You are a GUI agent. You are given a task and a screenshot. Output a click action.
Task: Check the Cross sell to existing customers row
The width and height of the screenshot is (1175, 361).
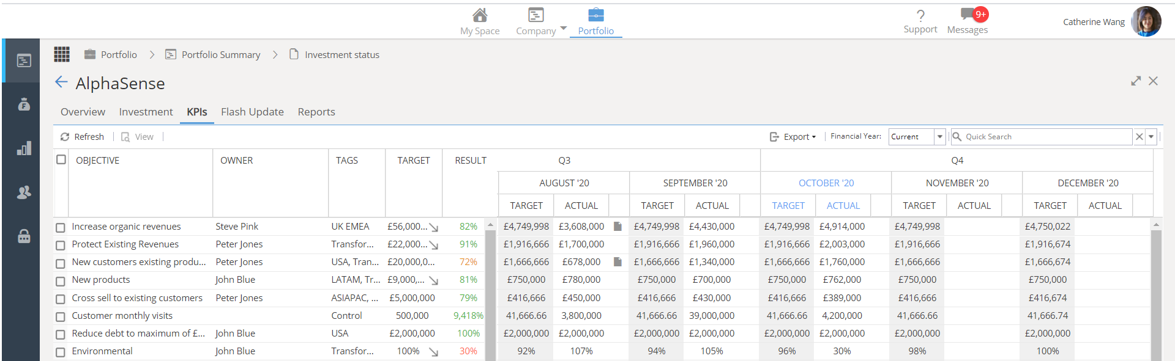[60, 299]
